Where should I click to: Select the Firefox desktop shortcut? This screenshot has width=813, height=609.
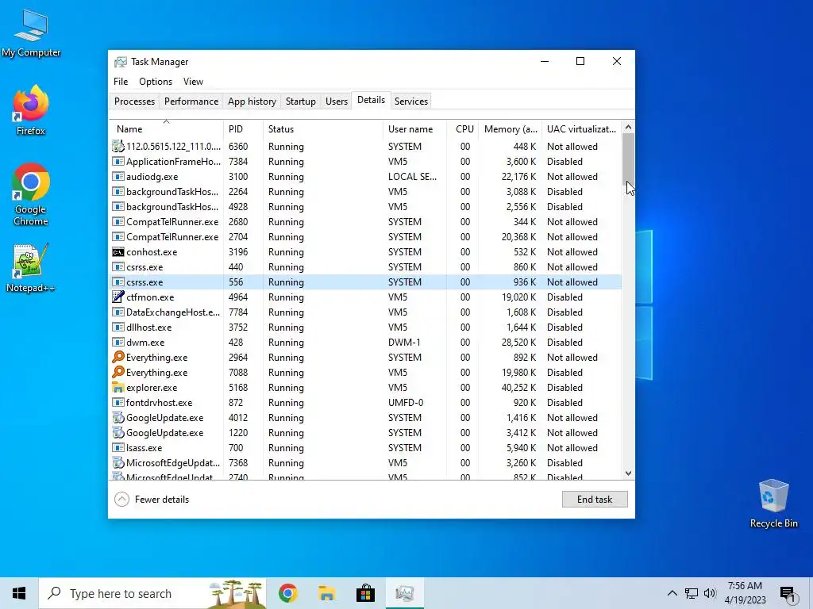pos(31,110)
